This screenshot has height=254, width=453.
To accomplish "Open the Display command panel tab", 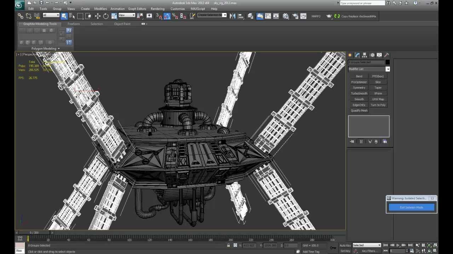I will coord(379,55).
